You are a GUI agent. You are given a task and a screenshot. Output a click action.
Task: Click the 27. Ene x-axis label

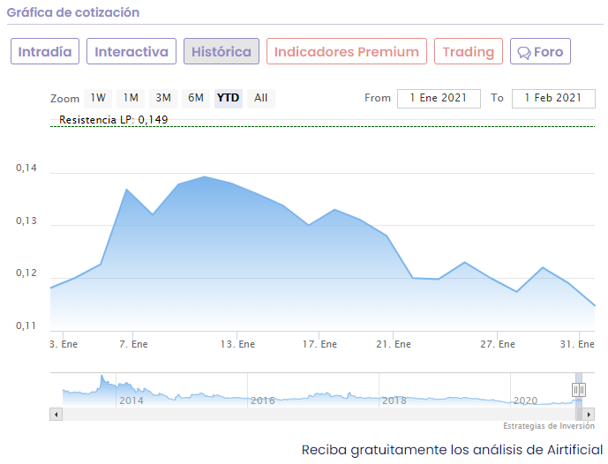point(498,344)
